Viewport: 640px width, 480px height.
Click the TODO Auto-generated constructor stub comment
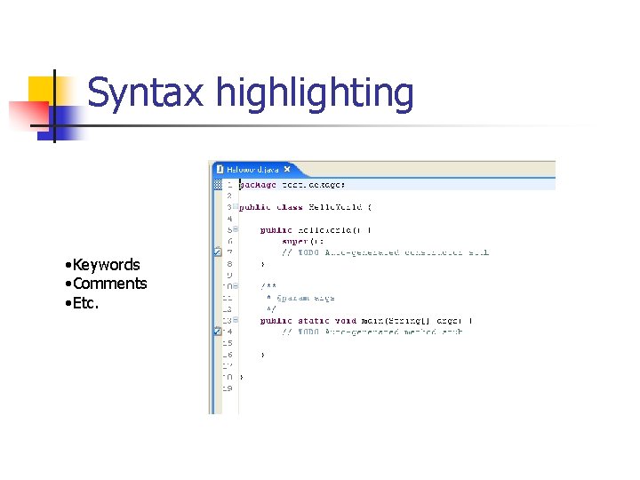[385, 252]
